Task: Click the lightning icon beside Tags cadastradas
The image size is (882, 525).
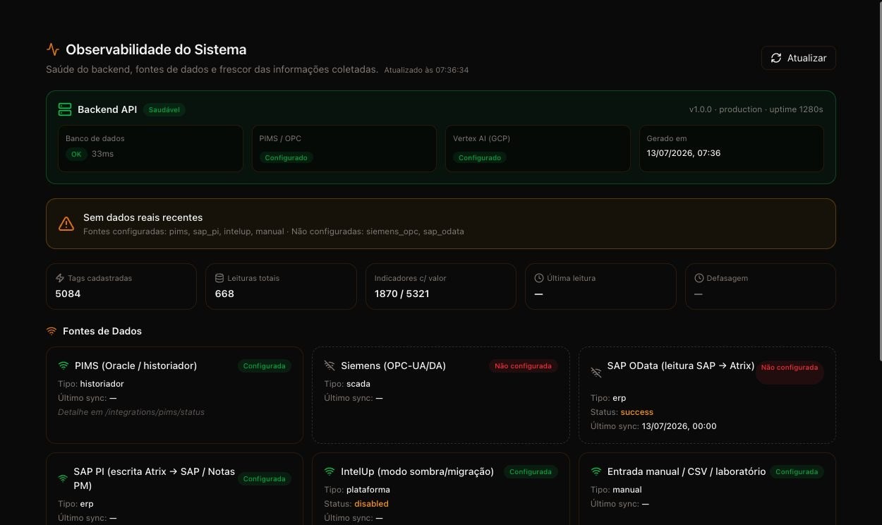Action: tap(59, 278)
